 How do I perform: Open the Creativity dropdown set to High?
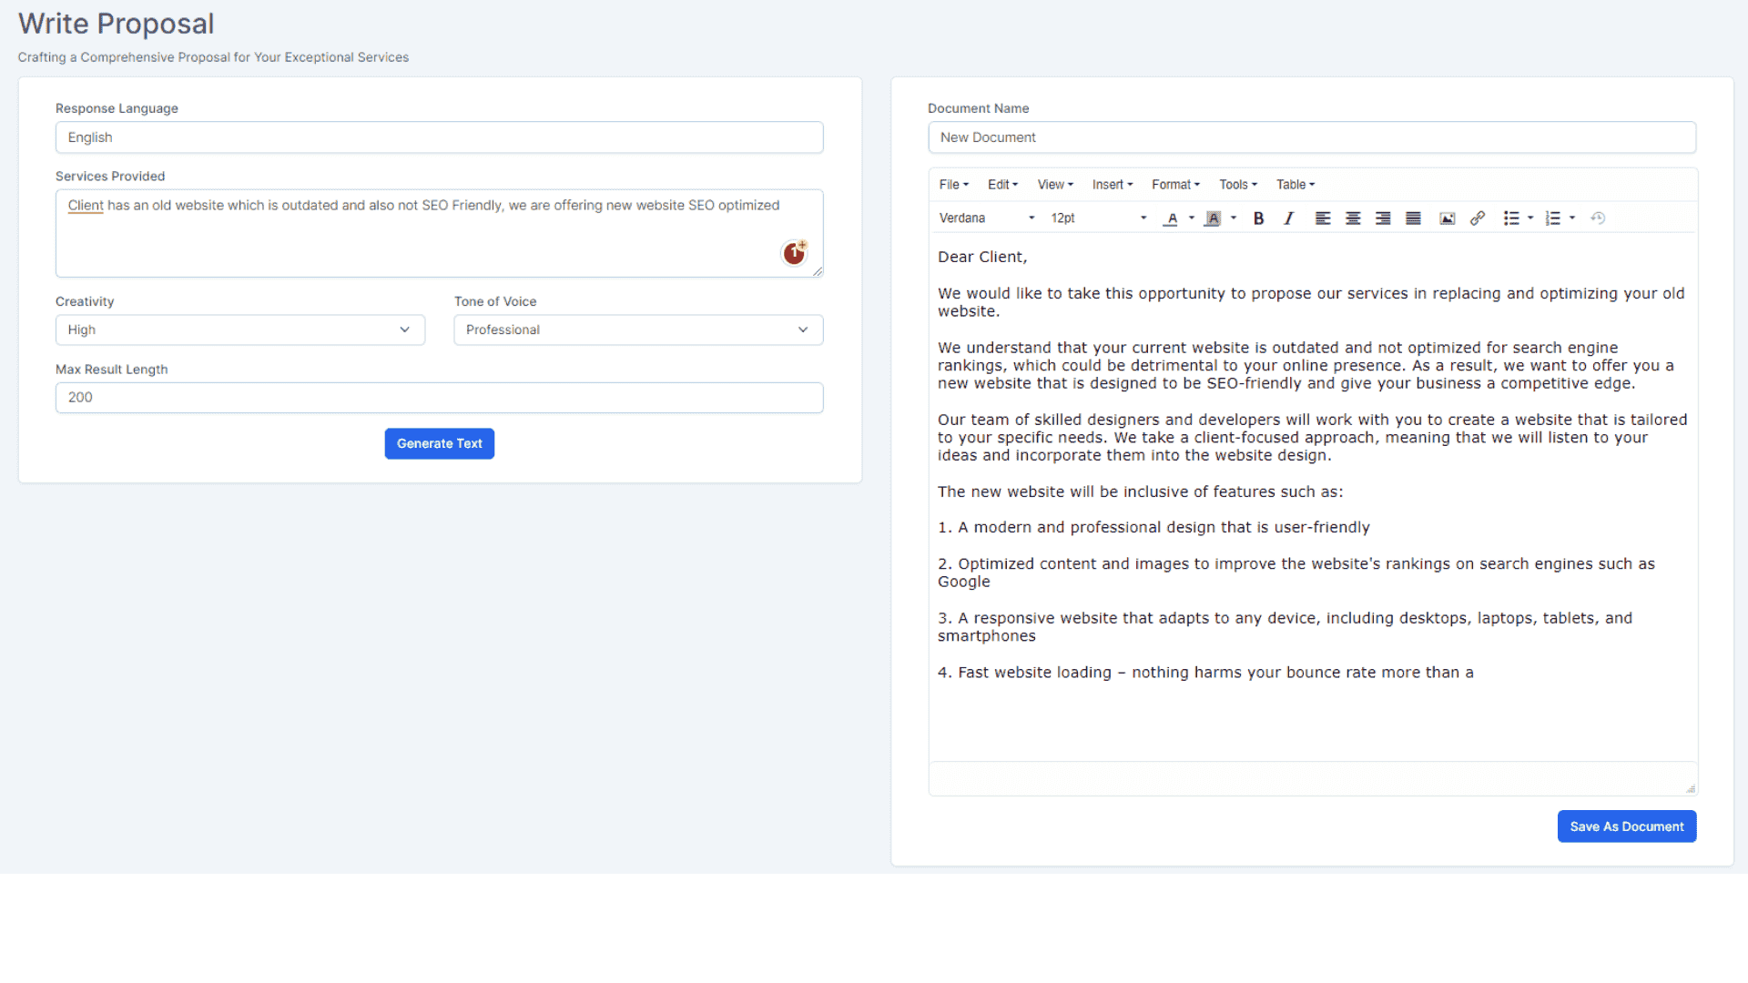tap(240, 329)
